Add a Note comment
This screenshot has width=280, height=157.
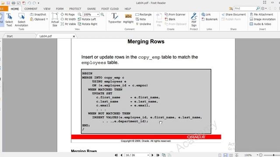[x=140, y=19]
